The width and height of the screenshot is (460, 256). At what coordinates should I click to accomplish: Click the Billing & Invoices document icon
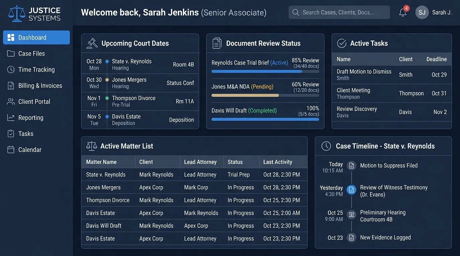pos(11,86)
